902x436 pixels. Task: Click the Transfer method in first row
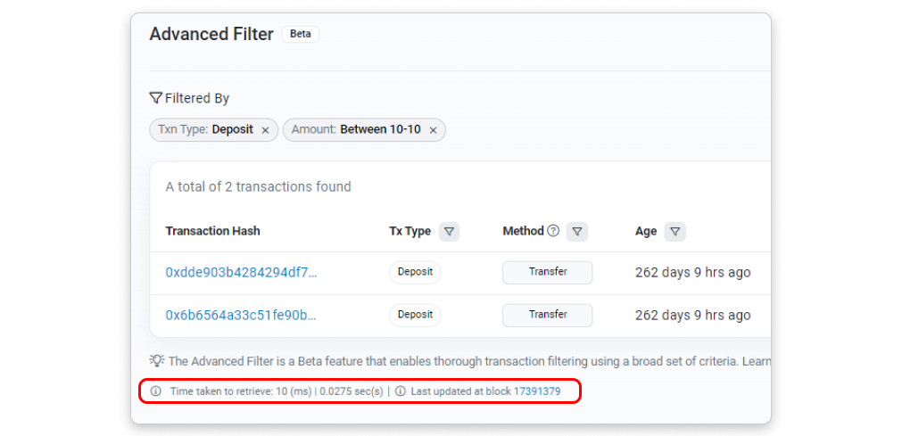coord(547,272)
